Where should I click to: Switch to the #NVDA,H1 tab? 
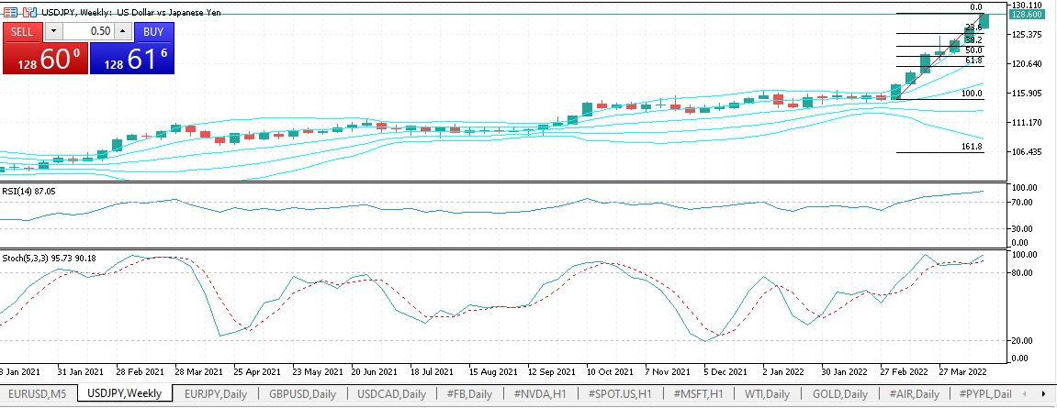coord(540,393)
